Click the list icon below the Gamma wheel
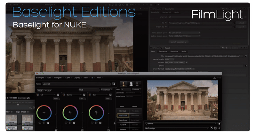Viewport: 256px width, 134px height. click(x=70, y=123)
